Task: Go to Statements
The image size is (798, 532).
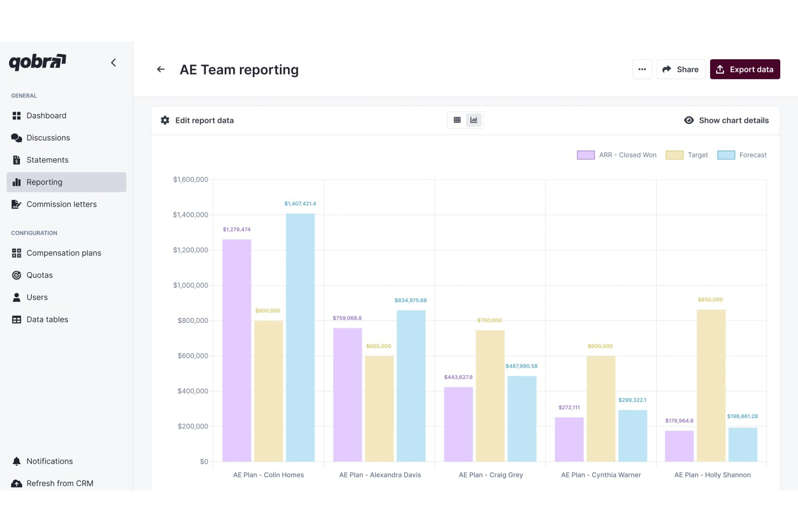Action: 66,160
